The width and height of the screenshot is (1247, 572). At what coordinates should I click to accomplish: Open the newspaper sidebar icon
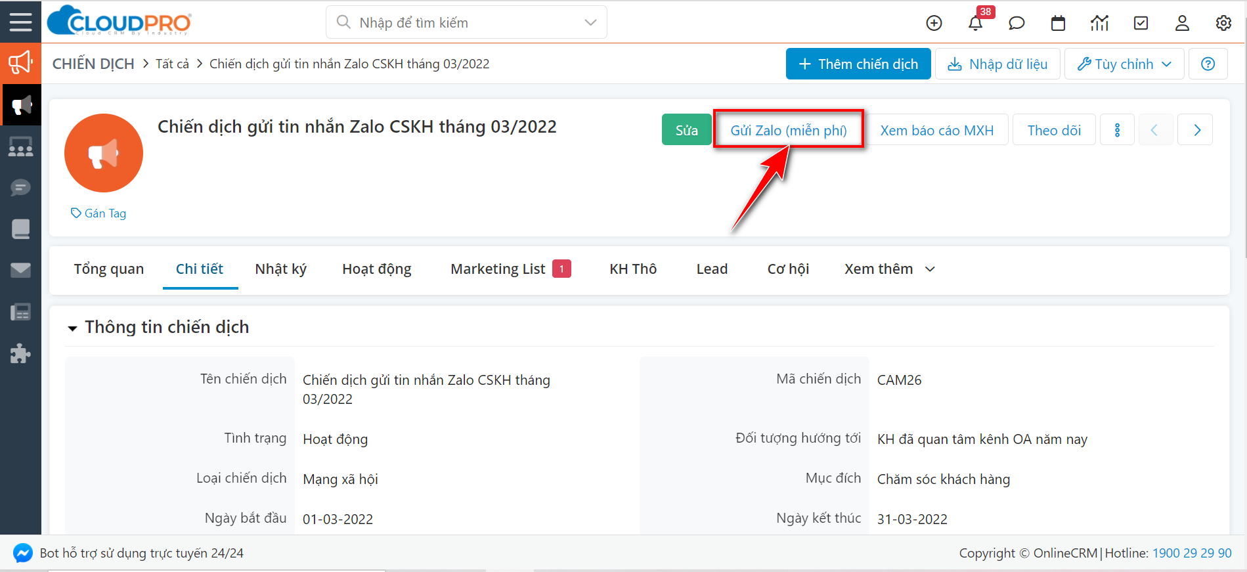(20, 312)
